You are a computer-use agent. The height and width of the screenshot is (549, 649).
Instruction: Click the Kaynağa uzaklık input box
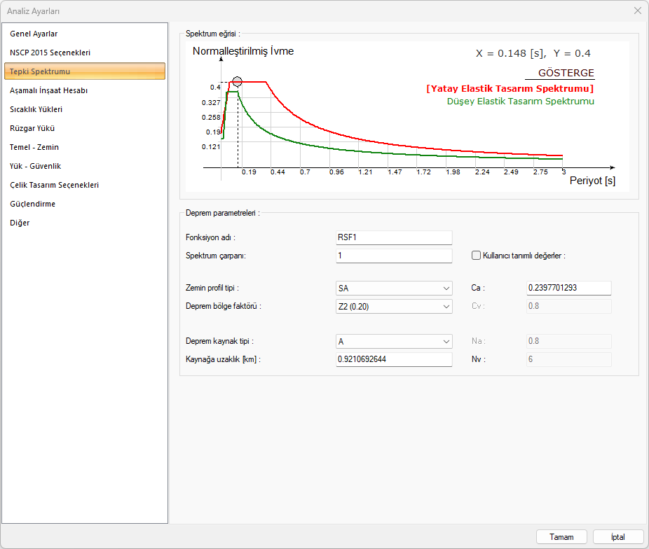394,359
